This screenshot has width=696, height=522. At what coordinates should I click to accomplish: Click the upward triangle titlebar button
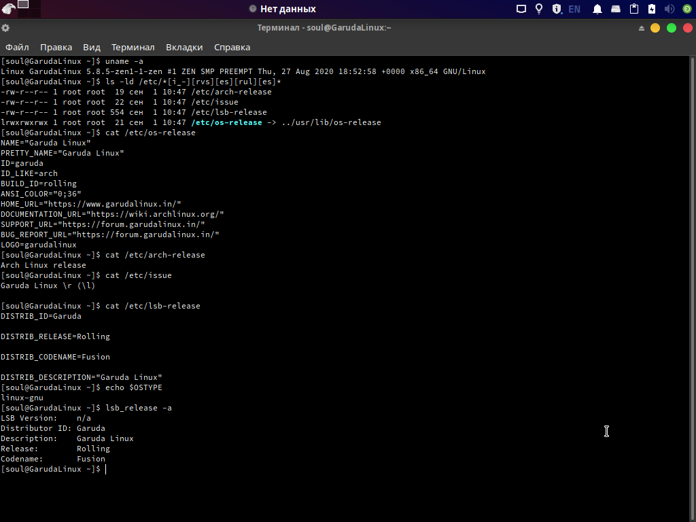642,28
